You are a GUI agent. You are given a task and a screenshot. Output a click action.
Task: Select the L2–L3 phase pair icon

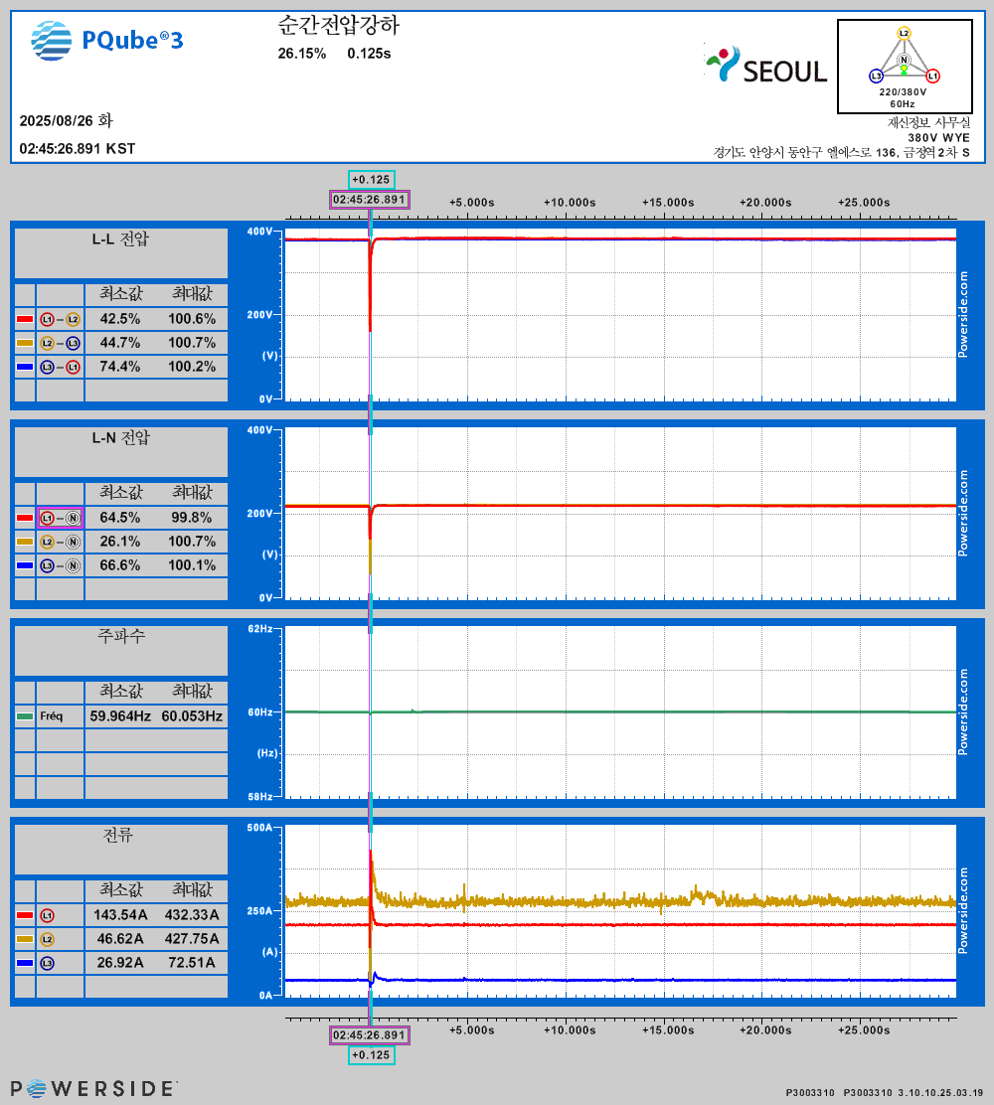60,343
